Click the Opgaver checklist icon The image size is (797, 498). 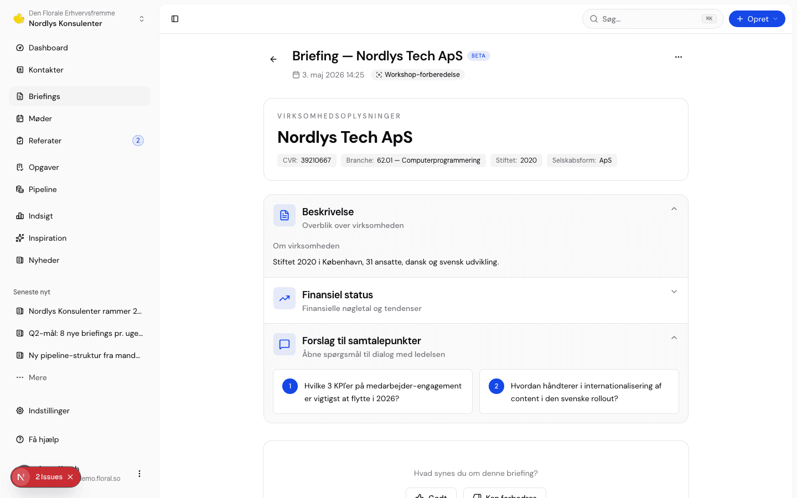[20, 167]
